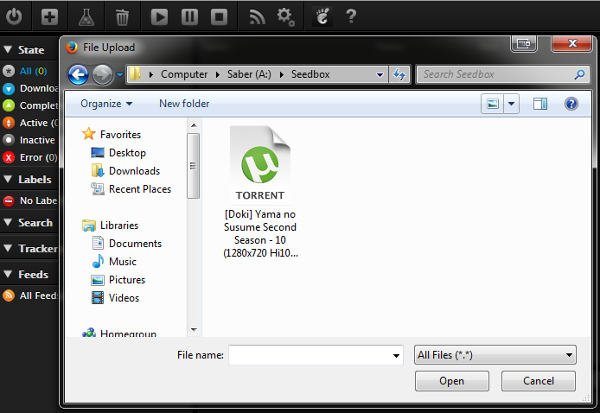The width and height of the screenshot is (600, 413).
Task: Click navigation pane scroll up arrow
Action: [194, 125]
